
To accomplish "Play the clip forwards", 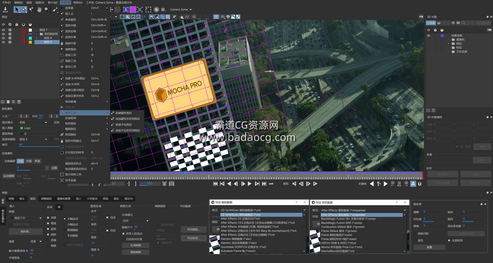I will (x=250, y=184).
